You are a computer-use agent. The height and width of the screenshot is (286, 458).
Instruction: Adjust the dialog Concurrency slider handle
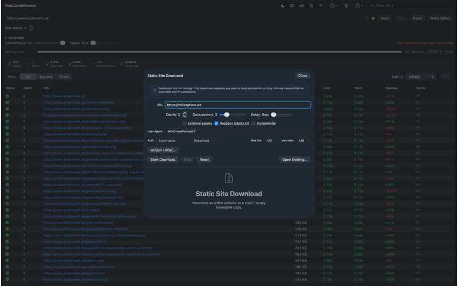point(227,115)
